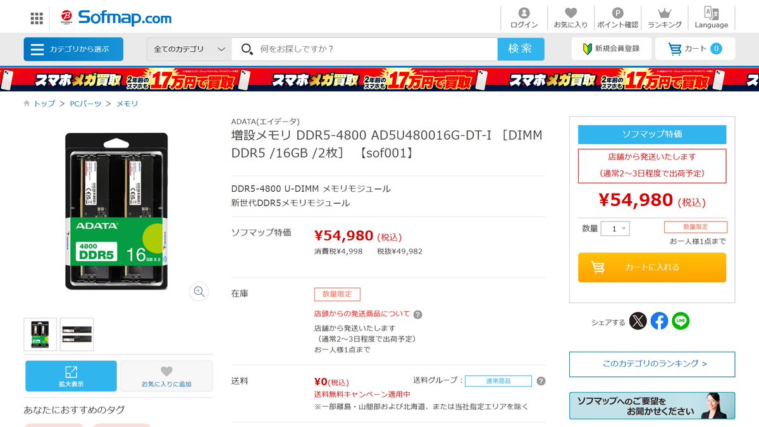Click the スマホメガ買取 promotional banner
This screenshot has width=759, height=427.
pos(379,80)
